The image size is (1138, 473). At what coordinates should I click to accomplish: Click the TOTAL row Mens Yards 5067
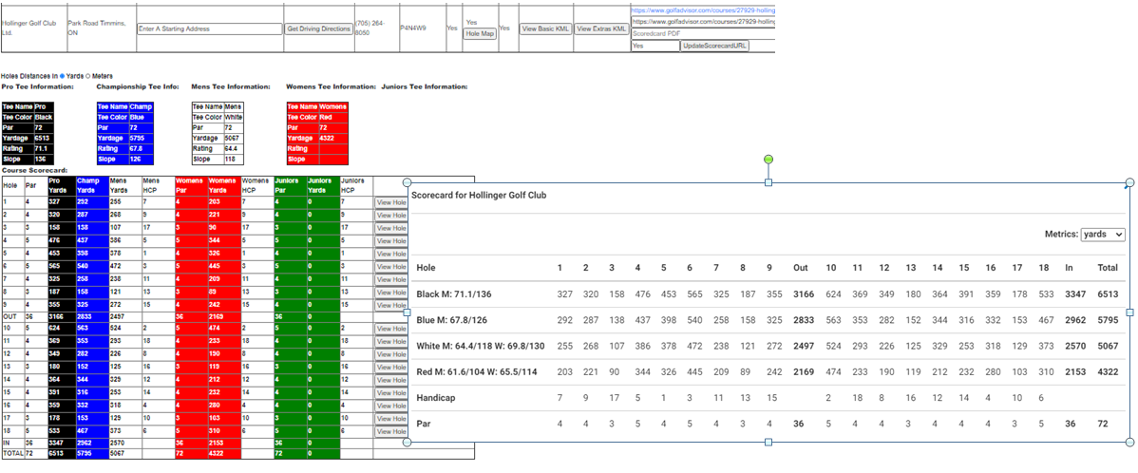pos(124,453)
